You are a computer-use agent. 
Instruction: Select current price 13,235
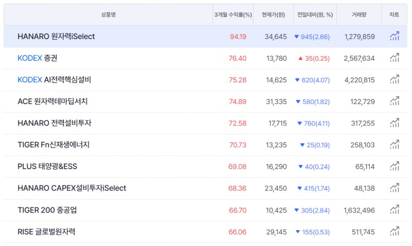[276, 145]
